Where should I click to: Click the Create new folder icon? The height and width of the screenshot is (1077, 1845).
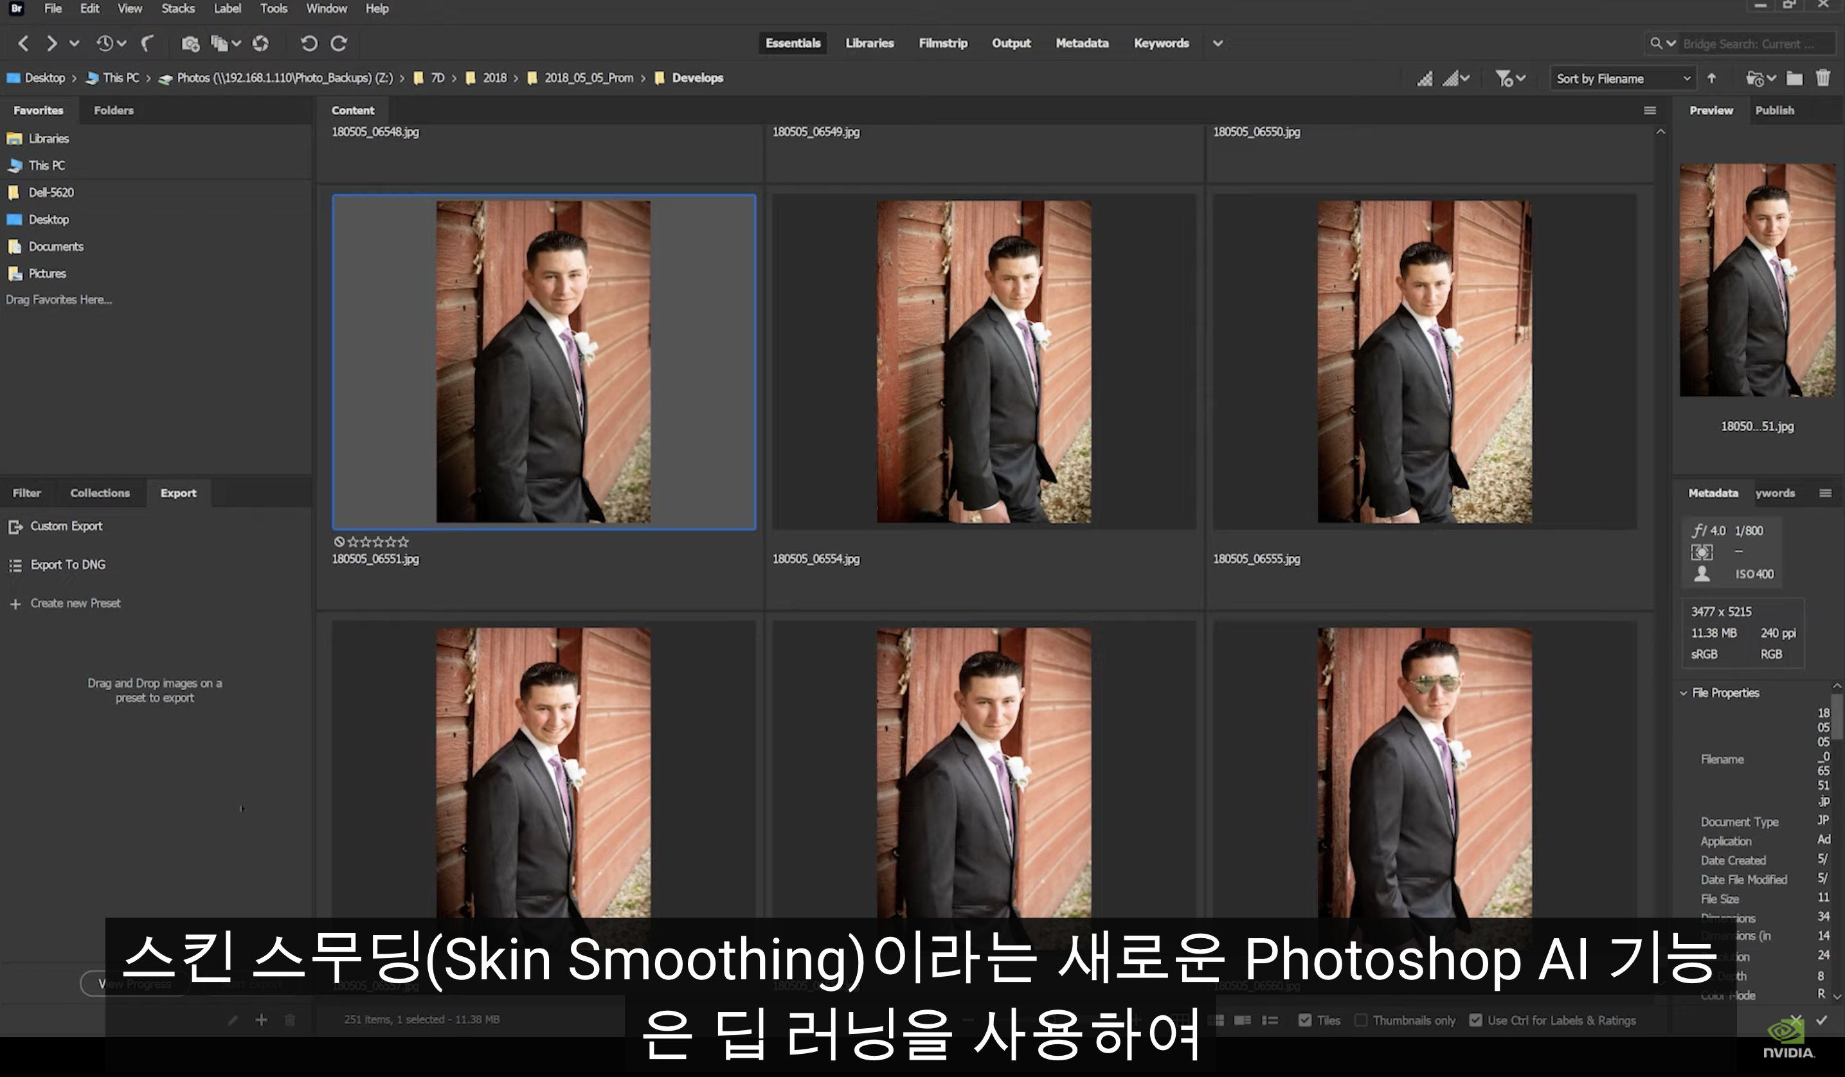tap(1794, 78)
